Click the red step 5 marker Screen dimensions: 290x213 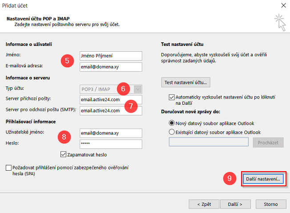(x=67, y=61)
